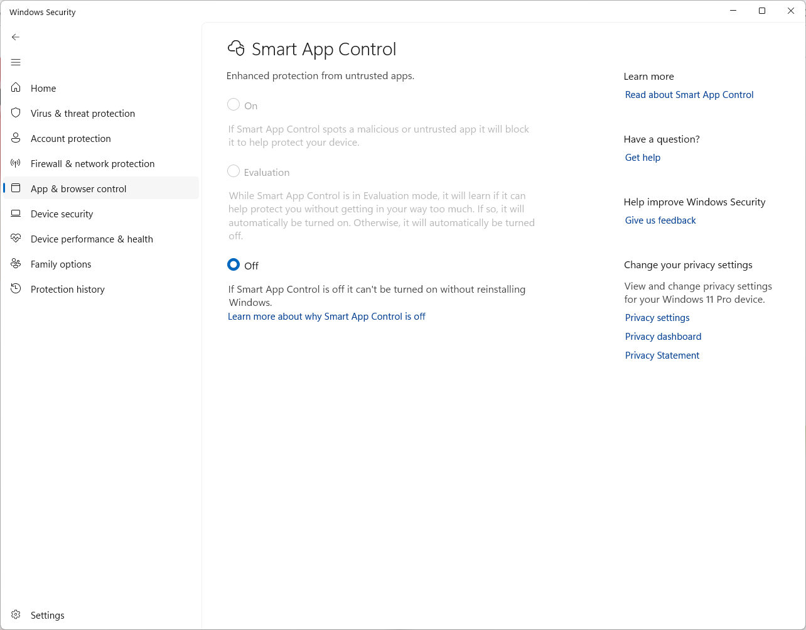806x630 pixels.
Task: Open Read about Smart App Control link
Action: point(689,95)
